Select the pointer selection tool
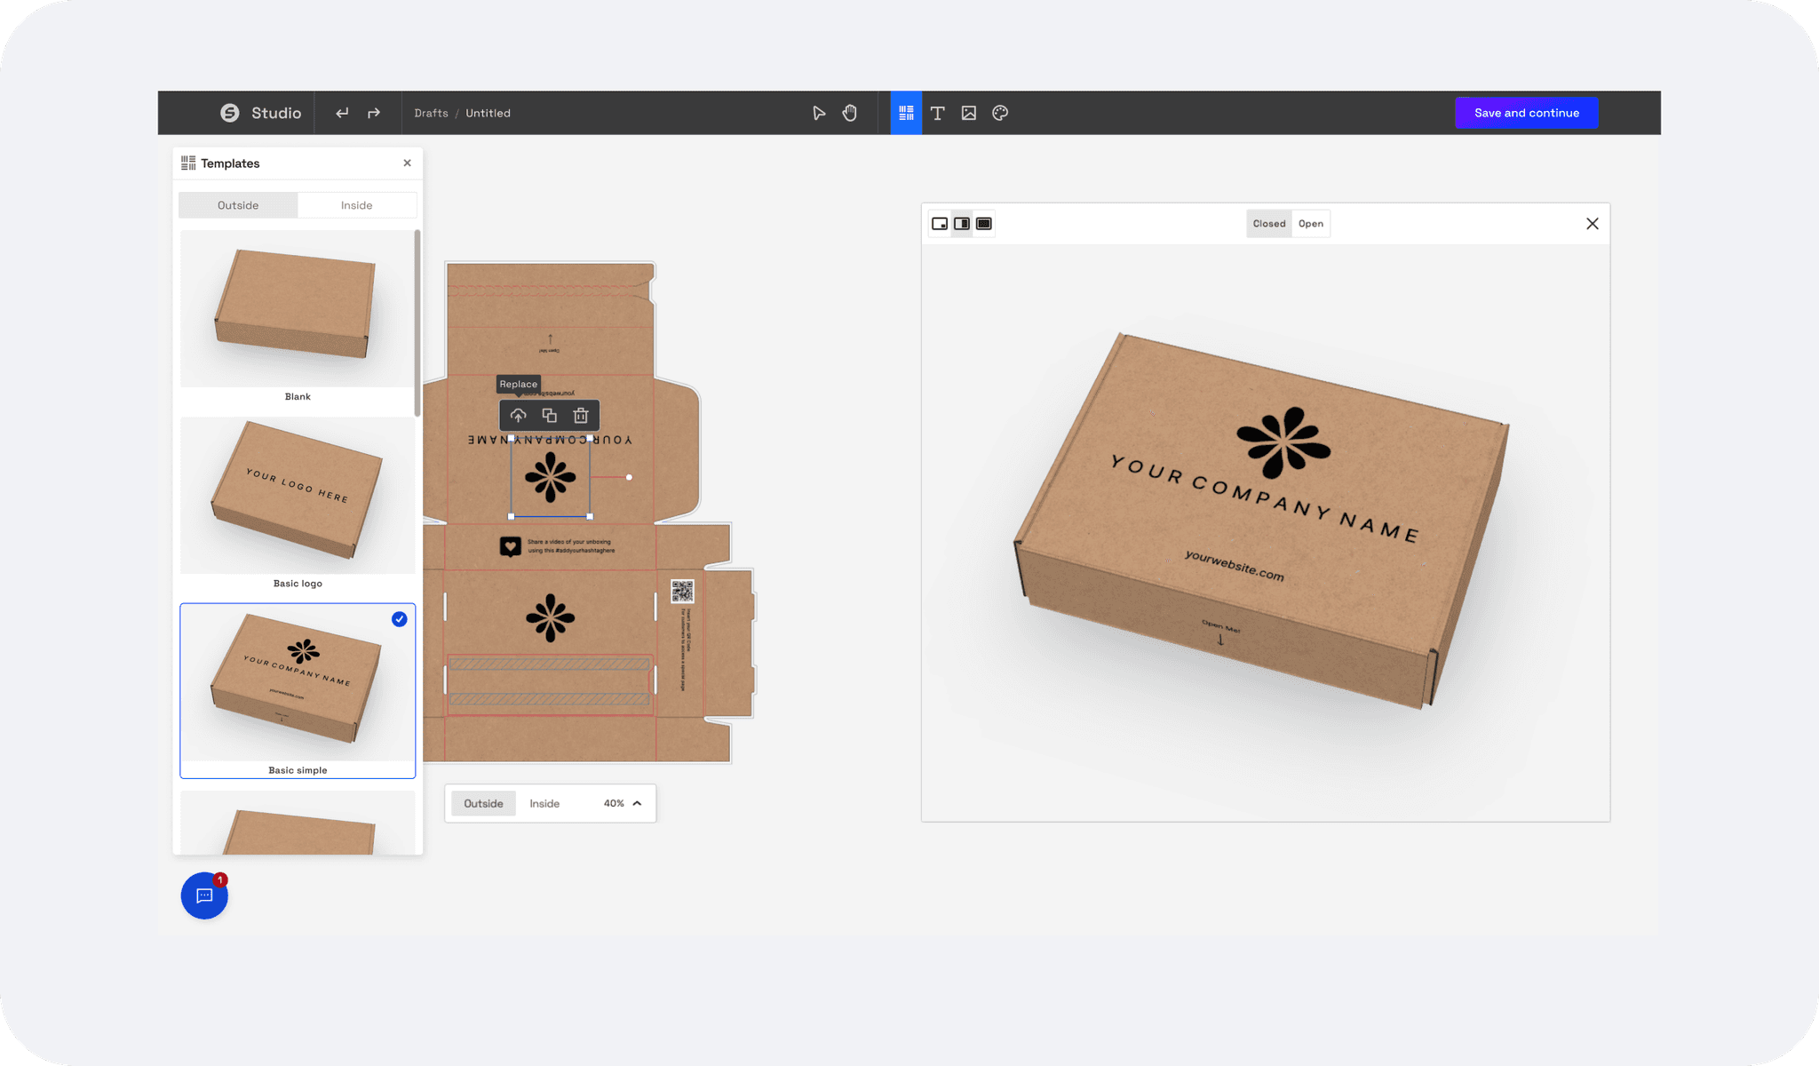Viewport: 1819px width, 1066px height. pyautogui.click(x=819, y=113)
